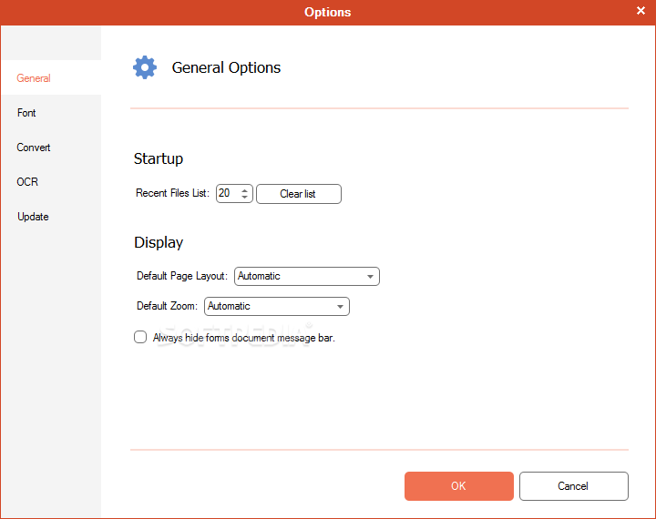Confirm settings with the OK button
656x519 pixels.
459,486
